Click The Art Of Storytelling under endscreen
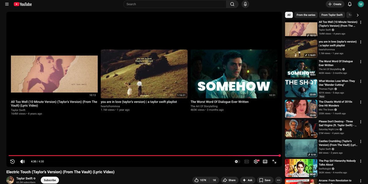Viewport: 368px width, 184px height. (204, 106)
